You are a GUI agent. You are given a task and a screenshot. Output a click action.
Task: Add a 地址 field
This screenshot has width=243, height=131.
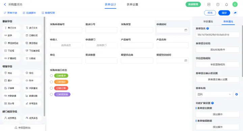pyautogui.click(x=11, y=73)
